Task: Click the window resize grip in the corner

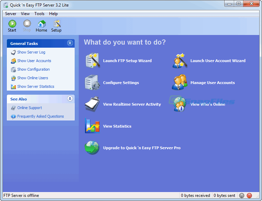Action: tap(257, 196)
